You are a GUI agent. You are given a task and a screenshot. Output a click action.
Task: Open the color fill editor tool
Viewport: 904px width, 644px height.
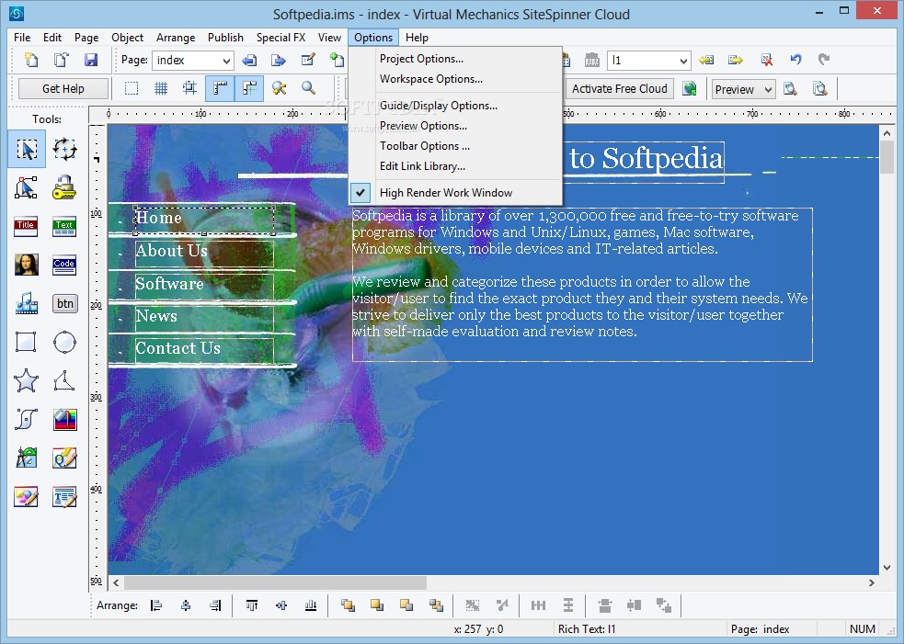pos(64,419)
